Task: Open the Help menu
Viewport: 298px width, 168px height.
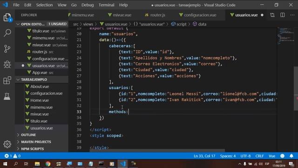Action: [x=123, y=5]
